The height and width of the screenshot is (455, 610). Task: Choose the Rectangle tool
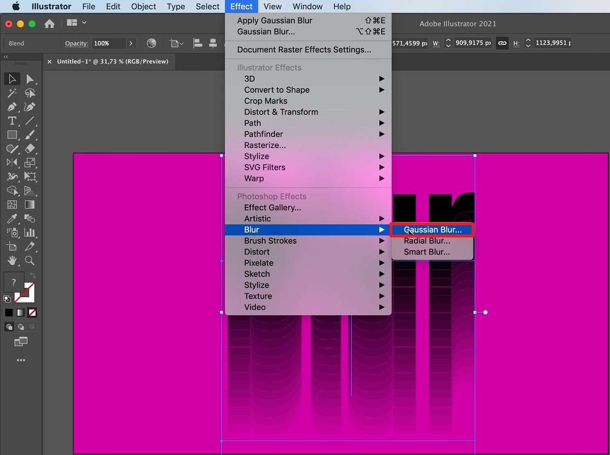click(x=12, y=135)
